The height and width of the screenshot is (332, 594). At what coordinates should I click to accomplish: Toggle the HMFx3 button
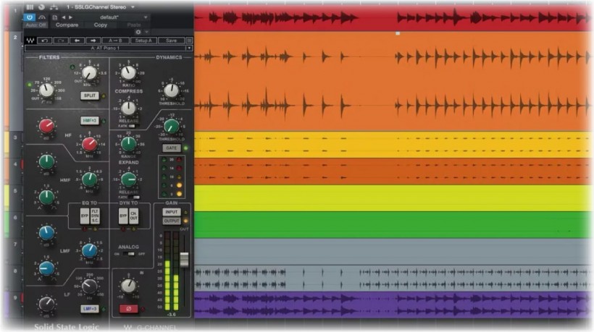(x=90, y=121)
